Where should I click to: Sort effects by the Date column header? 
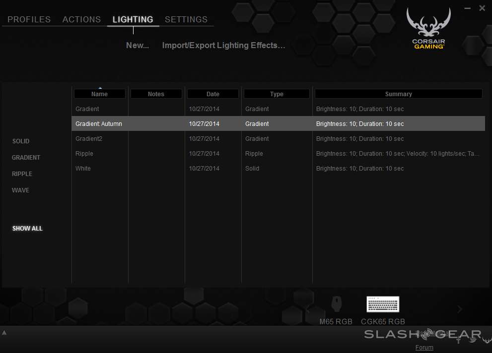(x=212, y=94)
